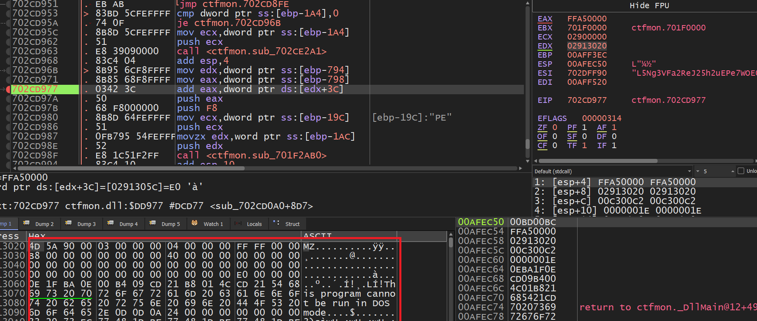Select the call ctfmon.sub_702CE2A1 instruction

(x=252, y=51)
